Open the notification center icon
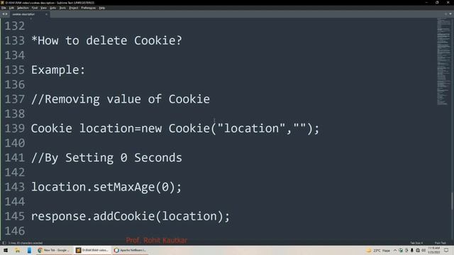The height and width of the screenshot is (255, 454). pos(446,250)
